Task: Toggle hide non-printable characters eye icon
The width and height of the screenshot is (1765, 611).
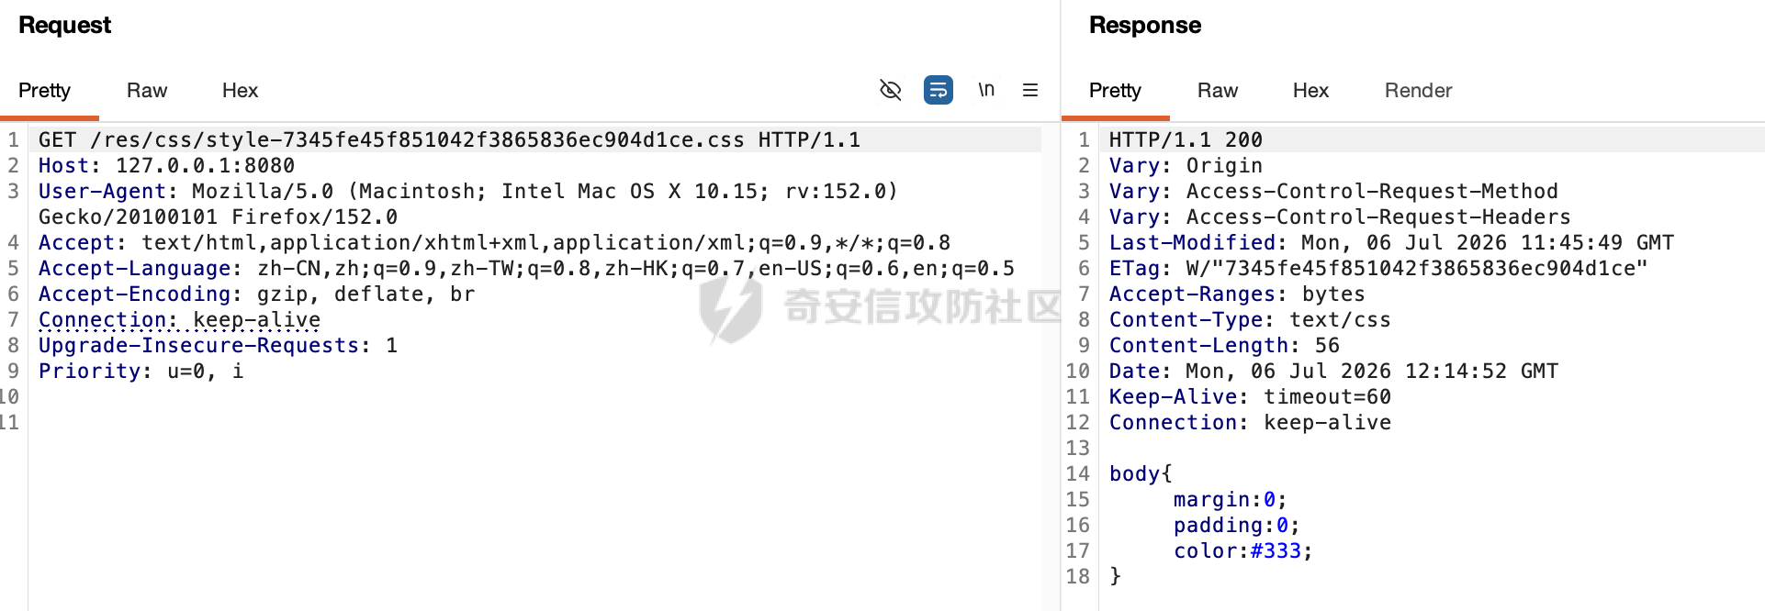Action: tap(891, 90)
